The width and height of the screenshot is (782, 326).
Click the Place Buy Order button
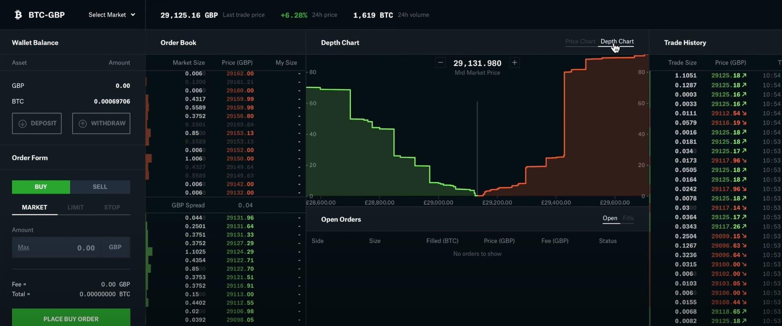[x=71, y=318]
